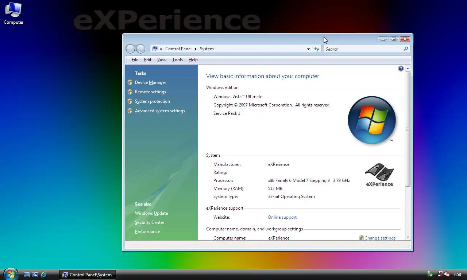
Task: Open Remote settings link
Action: [x=150, y=92]
